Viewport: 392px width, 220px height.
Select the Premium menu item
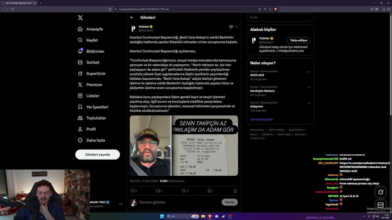point(90,85)
